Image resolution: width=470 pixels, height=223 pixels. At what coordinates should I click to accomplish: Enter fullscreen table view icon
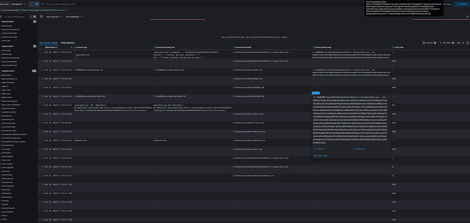coord(468,43)
